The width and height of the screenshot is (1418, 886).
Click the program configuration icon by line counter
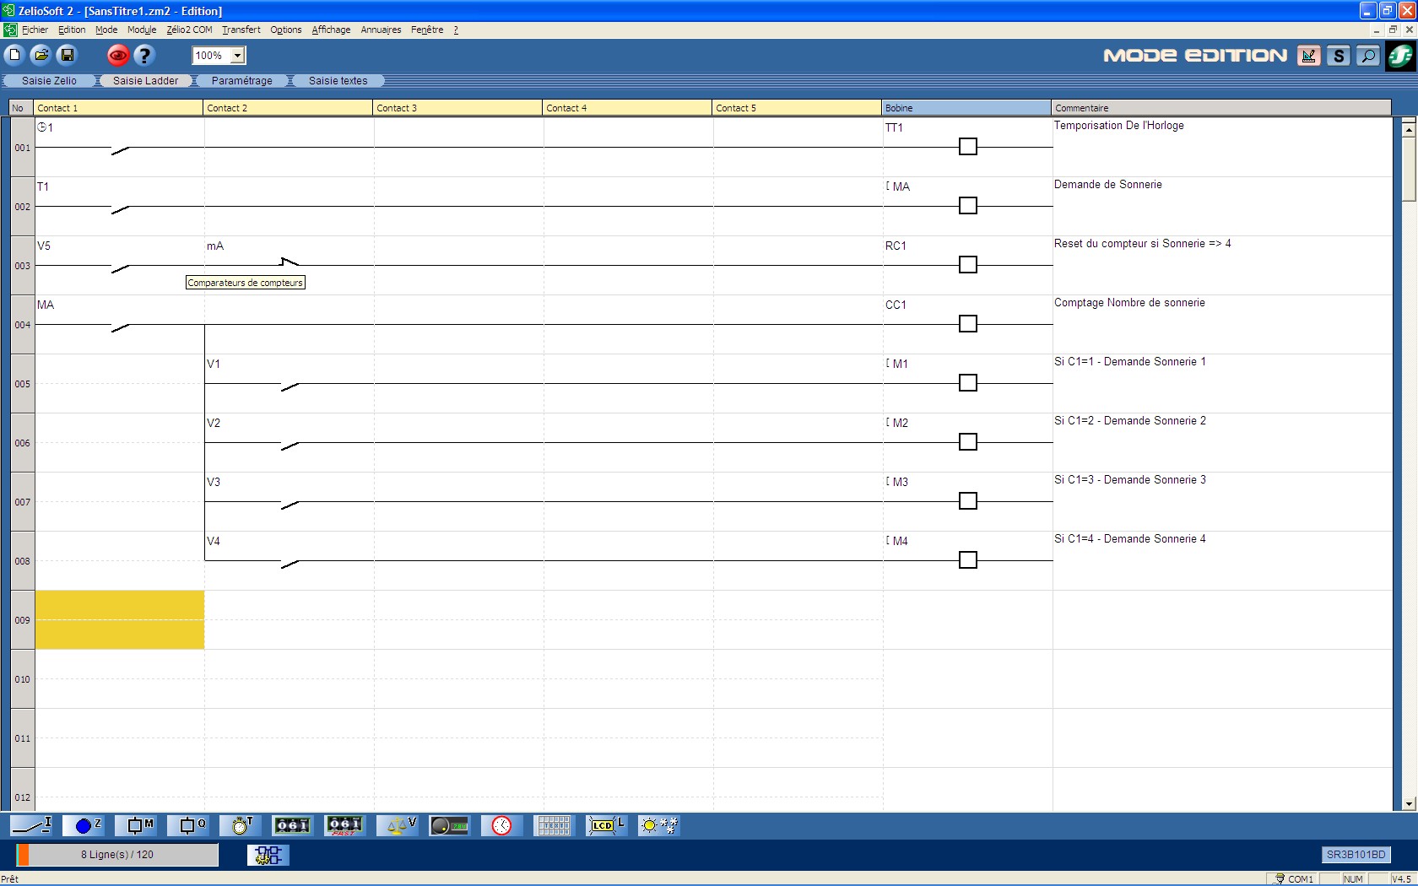tap(268, 855)
